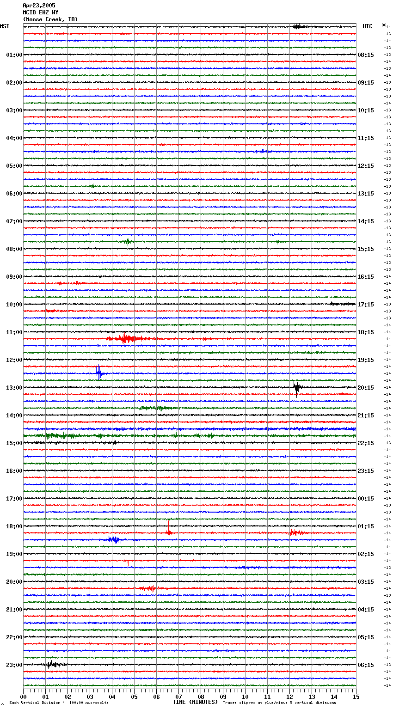The width and height of the screenshot is (393, 709).
Task: Select the 07:00 MST time label
Action: point(14,221)
